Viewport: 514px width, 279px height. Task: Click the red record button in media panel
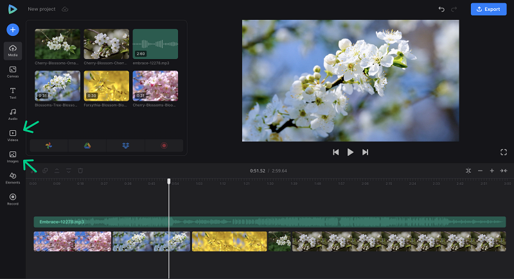(164, 146)
